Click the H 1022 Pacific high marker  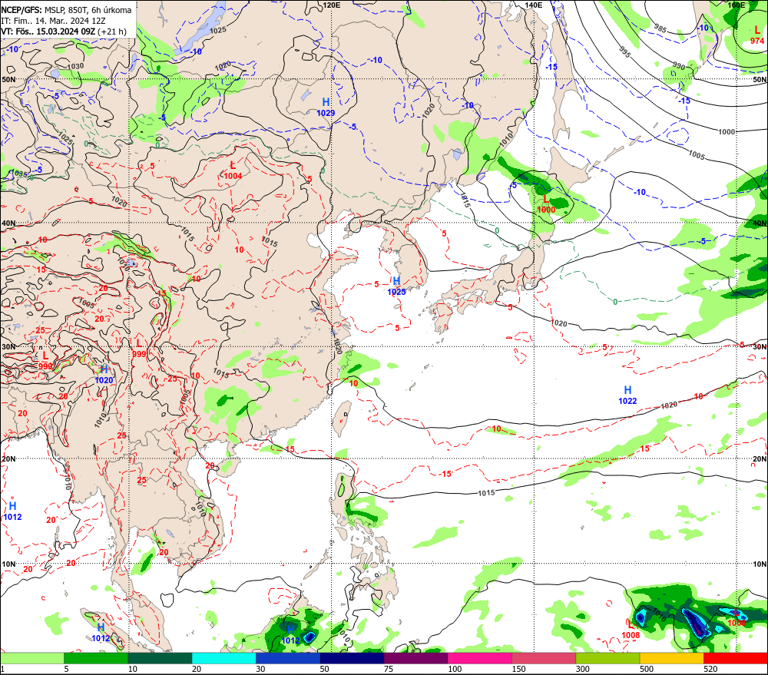627,395
